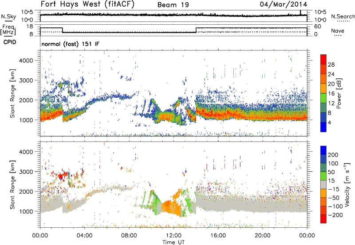Click the 'Nave' legend label
Image resolution: width=355 pixels, height=245 pixels.
tap(338, 31)
